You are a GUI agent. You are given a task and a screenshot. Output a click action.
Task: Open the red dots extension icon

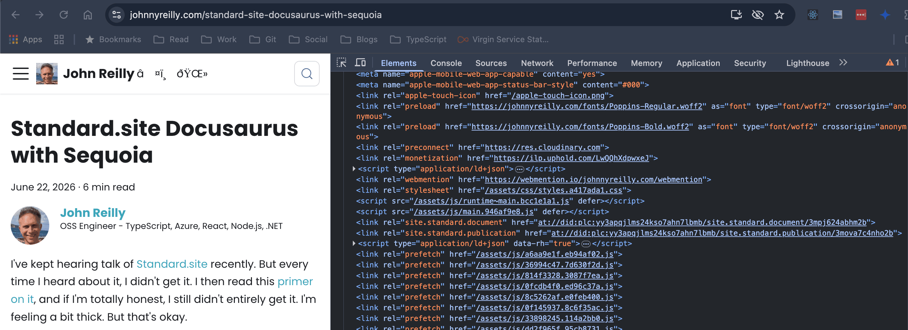(x=861, y=15)
